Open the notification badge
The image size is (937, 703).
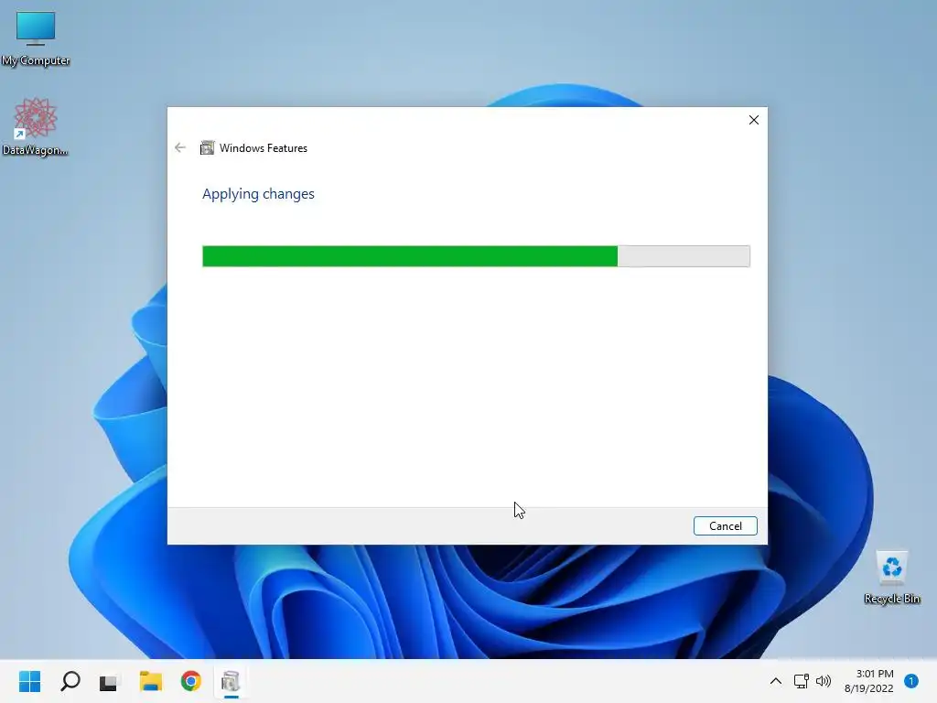[x=911, y=681]
